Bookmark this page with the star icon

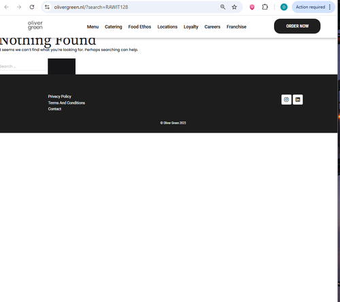point(235,7)
